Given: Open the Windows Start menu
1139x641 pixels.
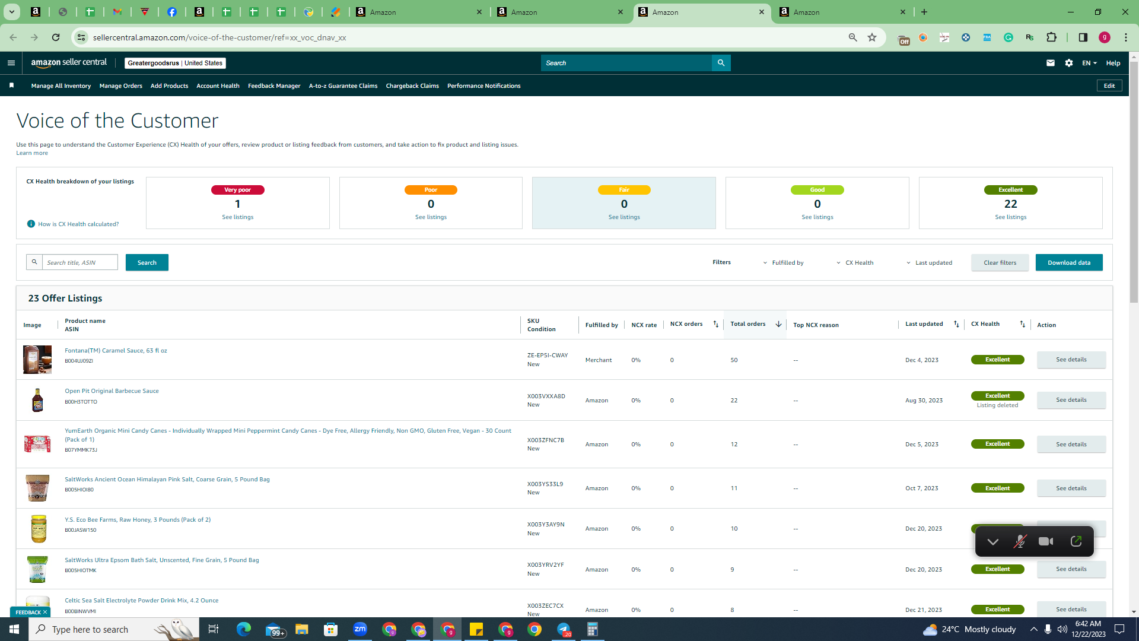Looking at the screenshot, I should point(14,629).
